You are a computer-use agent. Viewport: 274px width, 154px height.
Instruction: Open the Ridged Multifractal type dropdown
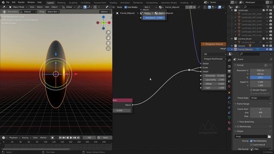214,59
